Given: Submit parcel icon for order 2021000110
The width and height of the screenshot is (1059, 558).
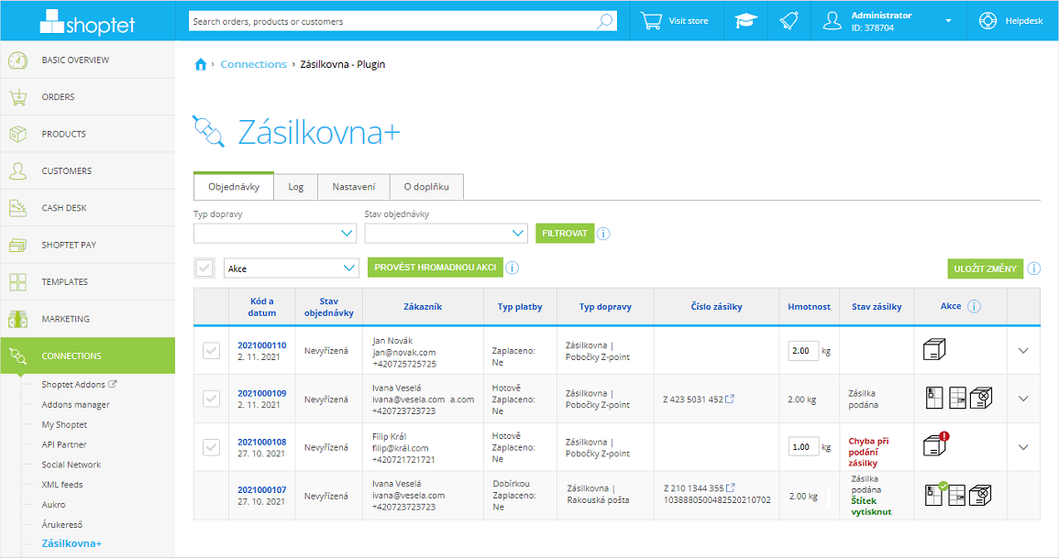Looking at the screenshot, I should [934, 349].
